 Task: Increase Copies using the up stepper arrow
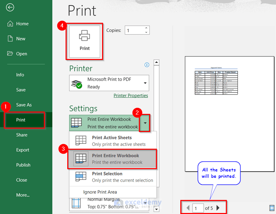tap(146, 28)
